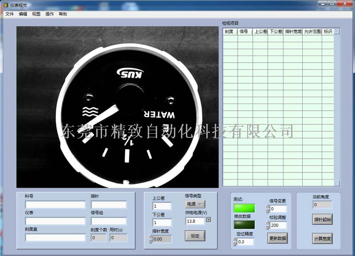355x256 pixels.
Task: Click the table scrollbar up arrow
Action: (337, 32)
